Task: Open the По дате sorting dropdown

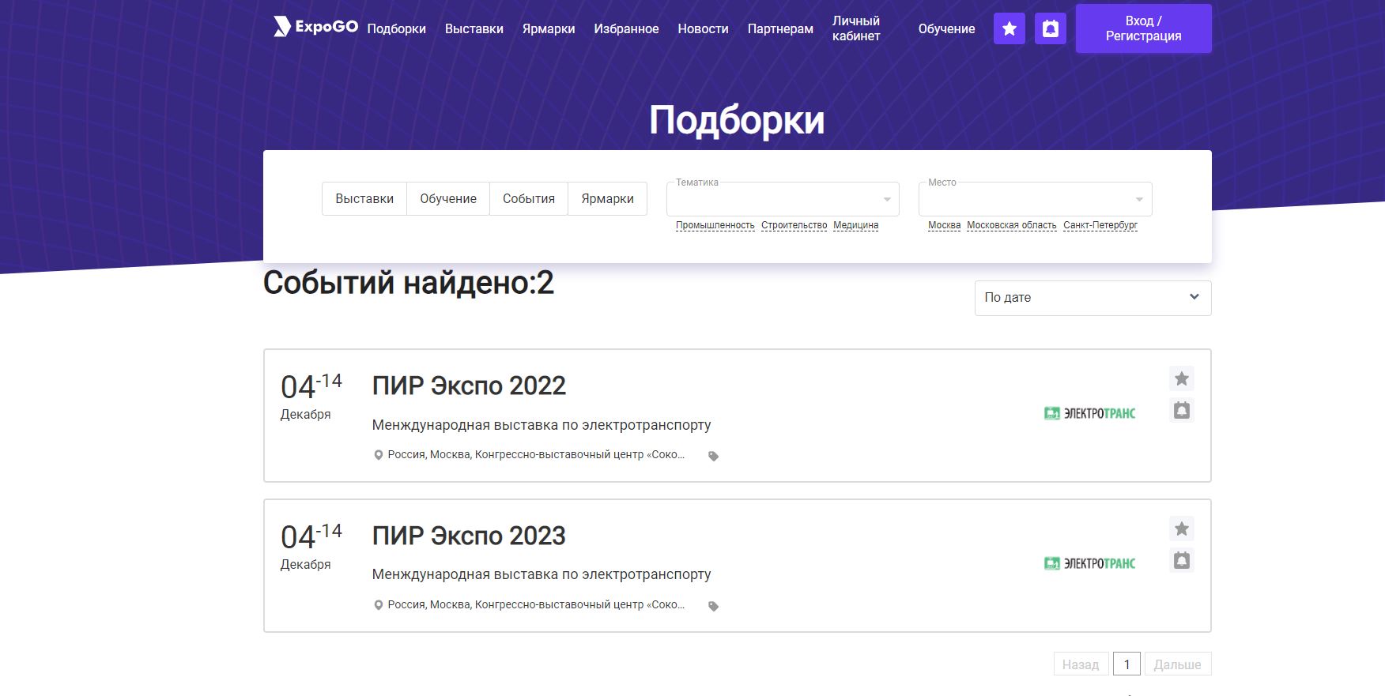Action: pos(1093,298)
